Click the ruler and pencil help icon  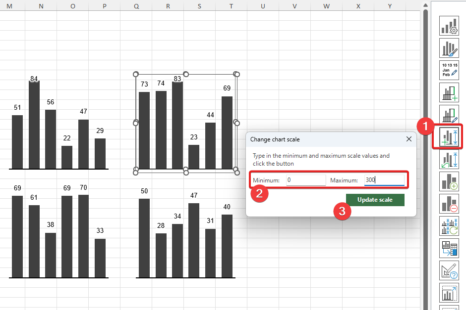click(449, 270)
